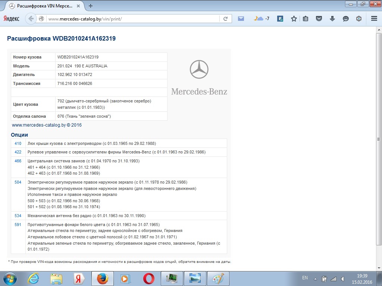The height and width of the screenshot is (286, 382).
Task: Go back with the back arrow
Action: tap(31, 19)
